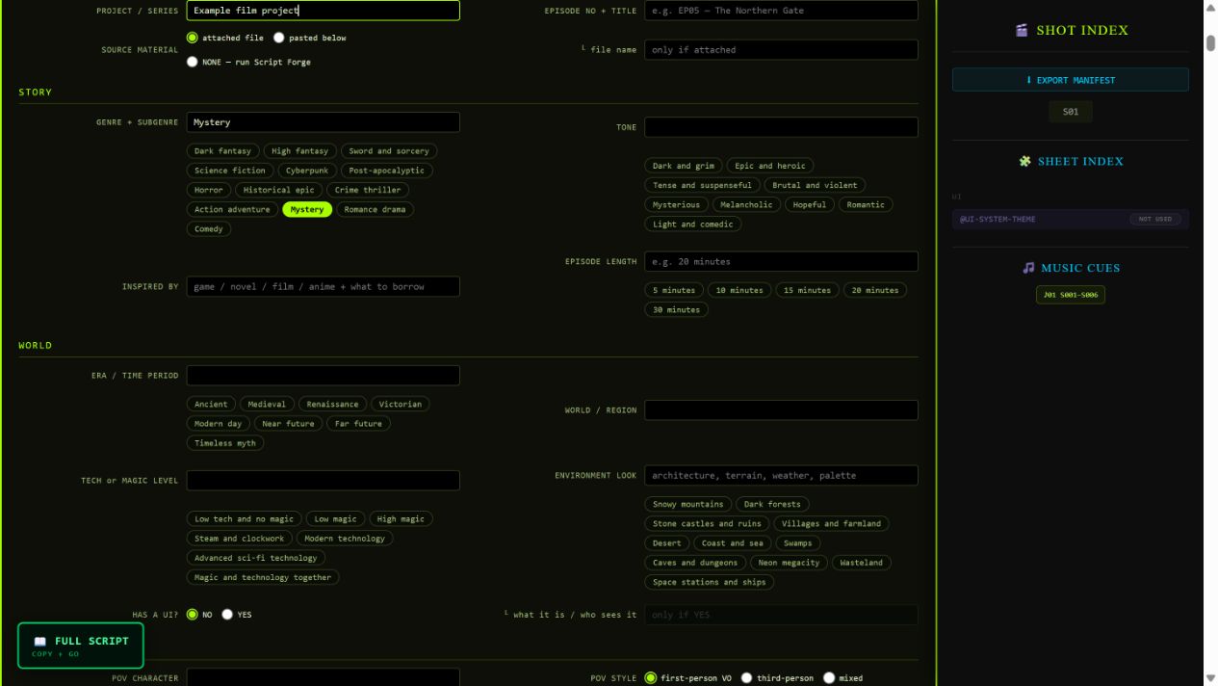Viewport: 1218px width, 686px height.
Task: Select third-person POV style
Action: click(746, 678)
